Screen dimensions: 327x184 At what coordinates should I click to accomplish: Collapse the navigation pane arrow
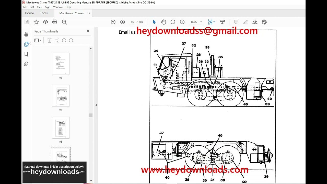[x=96, y=105]
